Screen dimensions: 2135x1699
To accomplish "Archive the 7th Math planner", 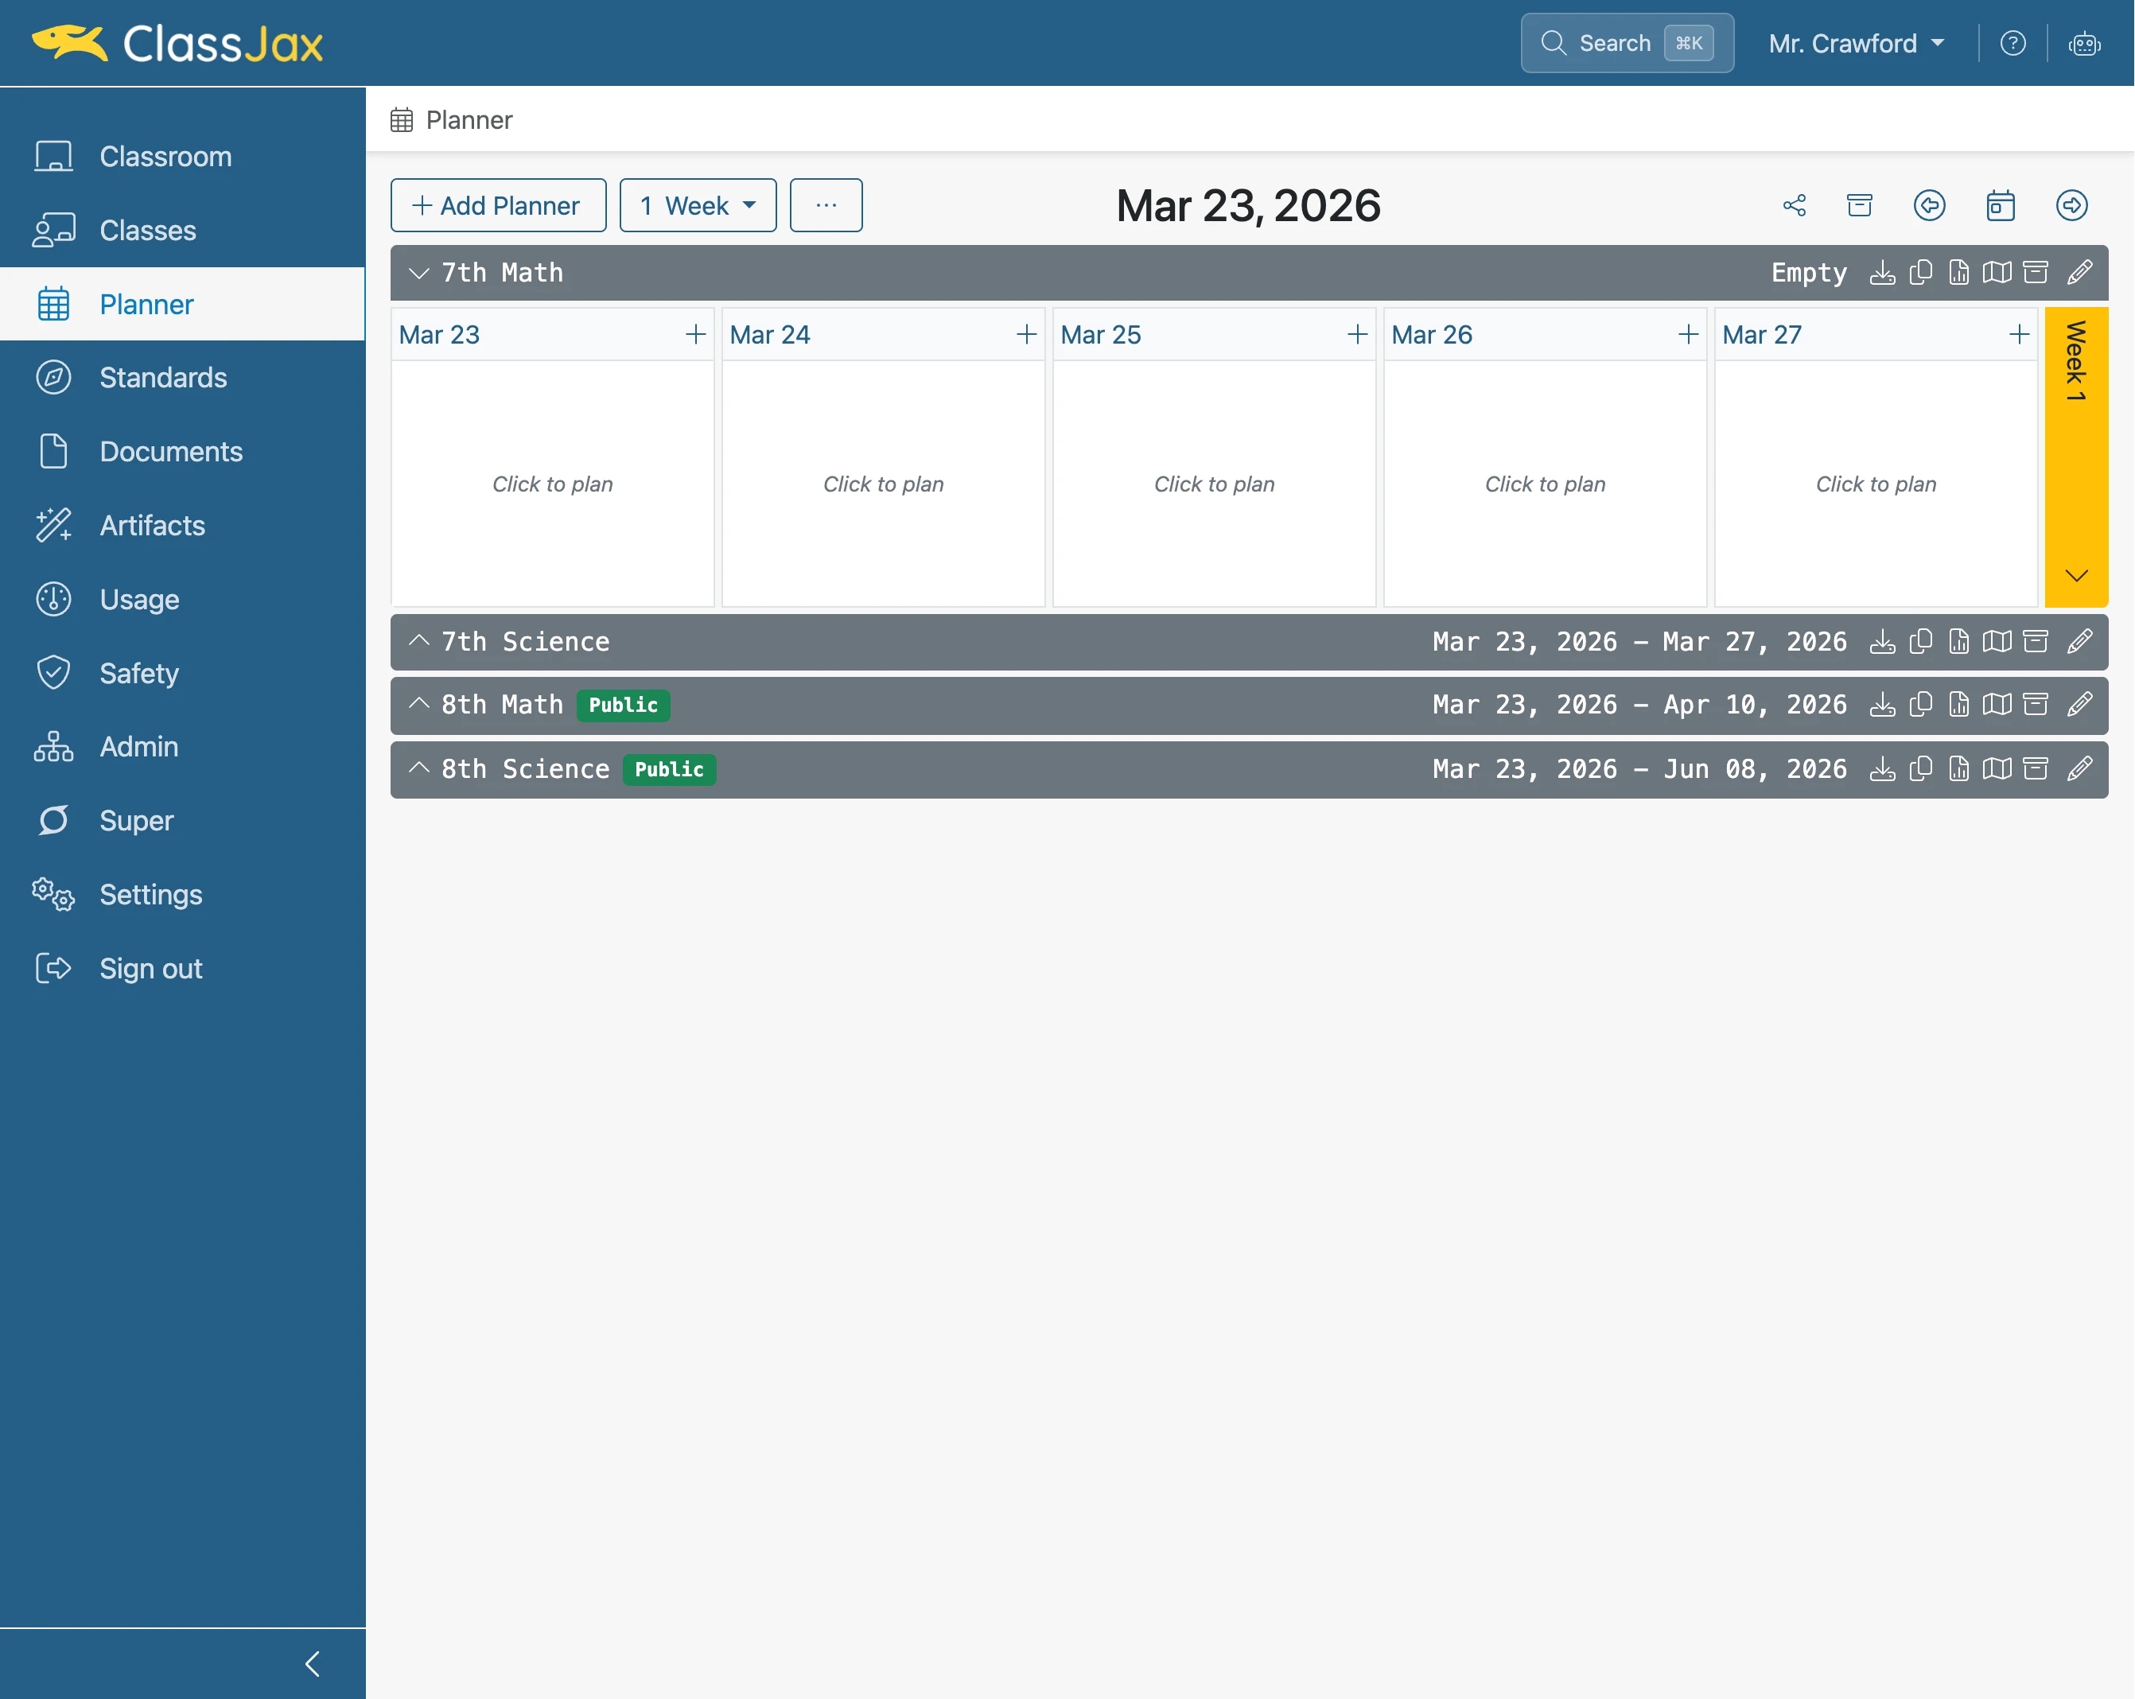I will point(2035,272).
